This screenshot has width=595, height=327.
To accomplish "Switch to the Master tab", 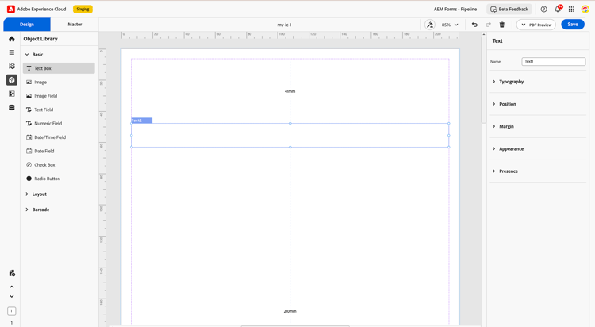I will [x=75, y=25].
